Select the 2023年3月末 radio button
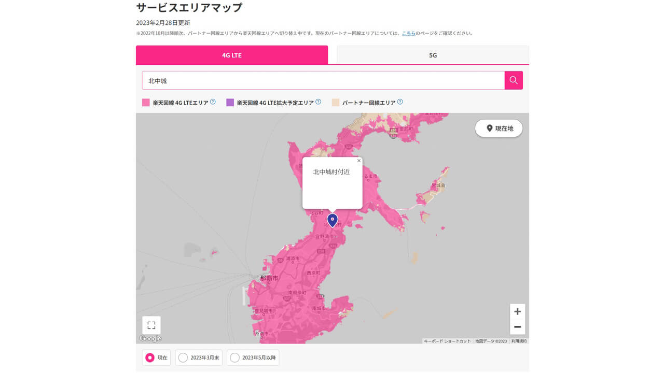The width and height of the screenshot is (664, 373). point(182,357)
